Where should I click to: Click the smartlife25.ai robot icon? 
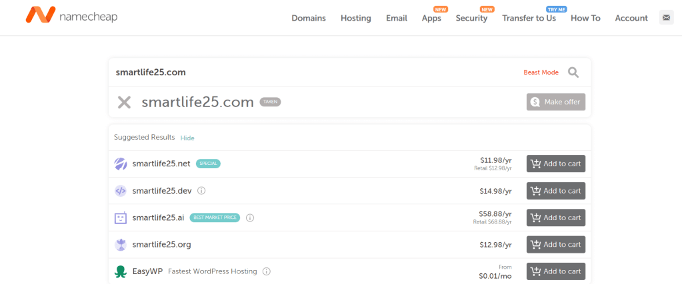(121, 217)
